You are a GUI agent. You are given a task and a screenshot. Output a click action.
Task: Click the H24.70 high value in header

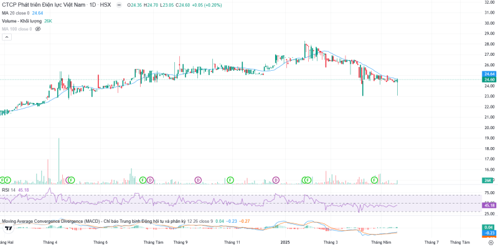(x=151, y=6)
